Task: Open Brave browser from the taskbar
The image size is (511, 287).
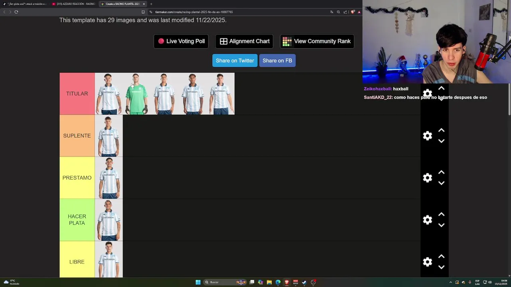Action: (287, 282)
